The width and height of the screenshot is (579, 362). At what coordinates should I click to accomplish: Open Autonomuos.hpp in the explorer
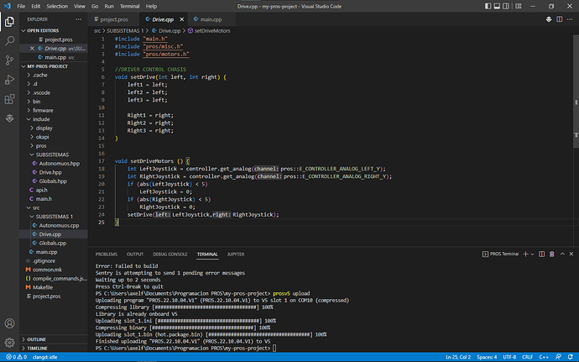[x=55, y=164]
